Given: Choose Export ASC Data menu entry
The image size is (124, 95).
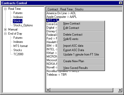Looking at the screenshot, I should [x=81, y=50].
